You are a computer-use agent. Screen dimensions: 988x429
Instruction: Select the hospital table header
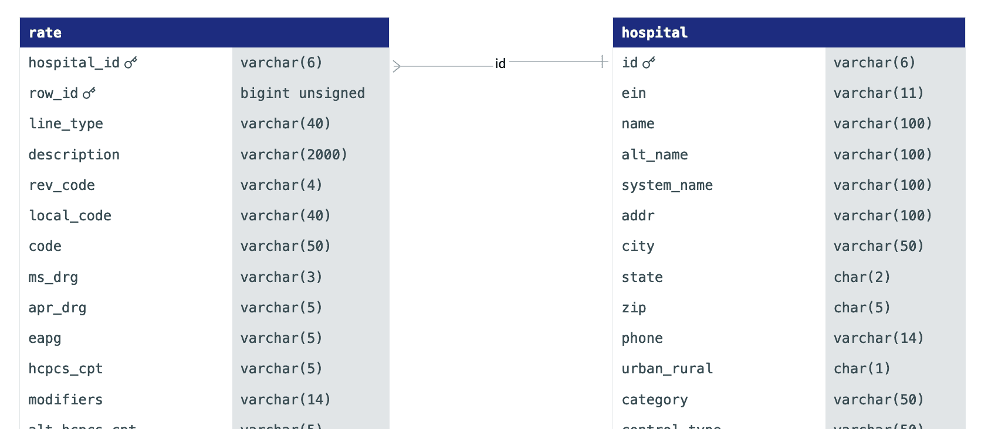coord(789,32)
